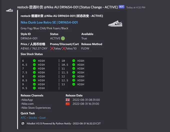
Task: Click the green dot for size 12
Action: coord(73,76)
